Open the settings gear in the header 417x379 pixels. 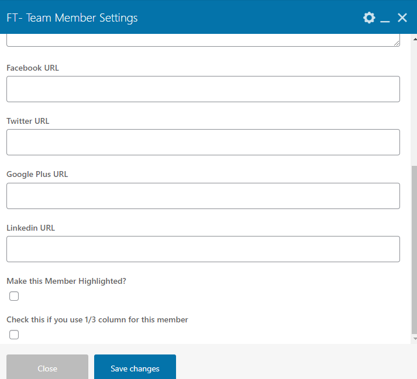coord(368,18)
